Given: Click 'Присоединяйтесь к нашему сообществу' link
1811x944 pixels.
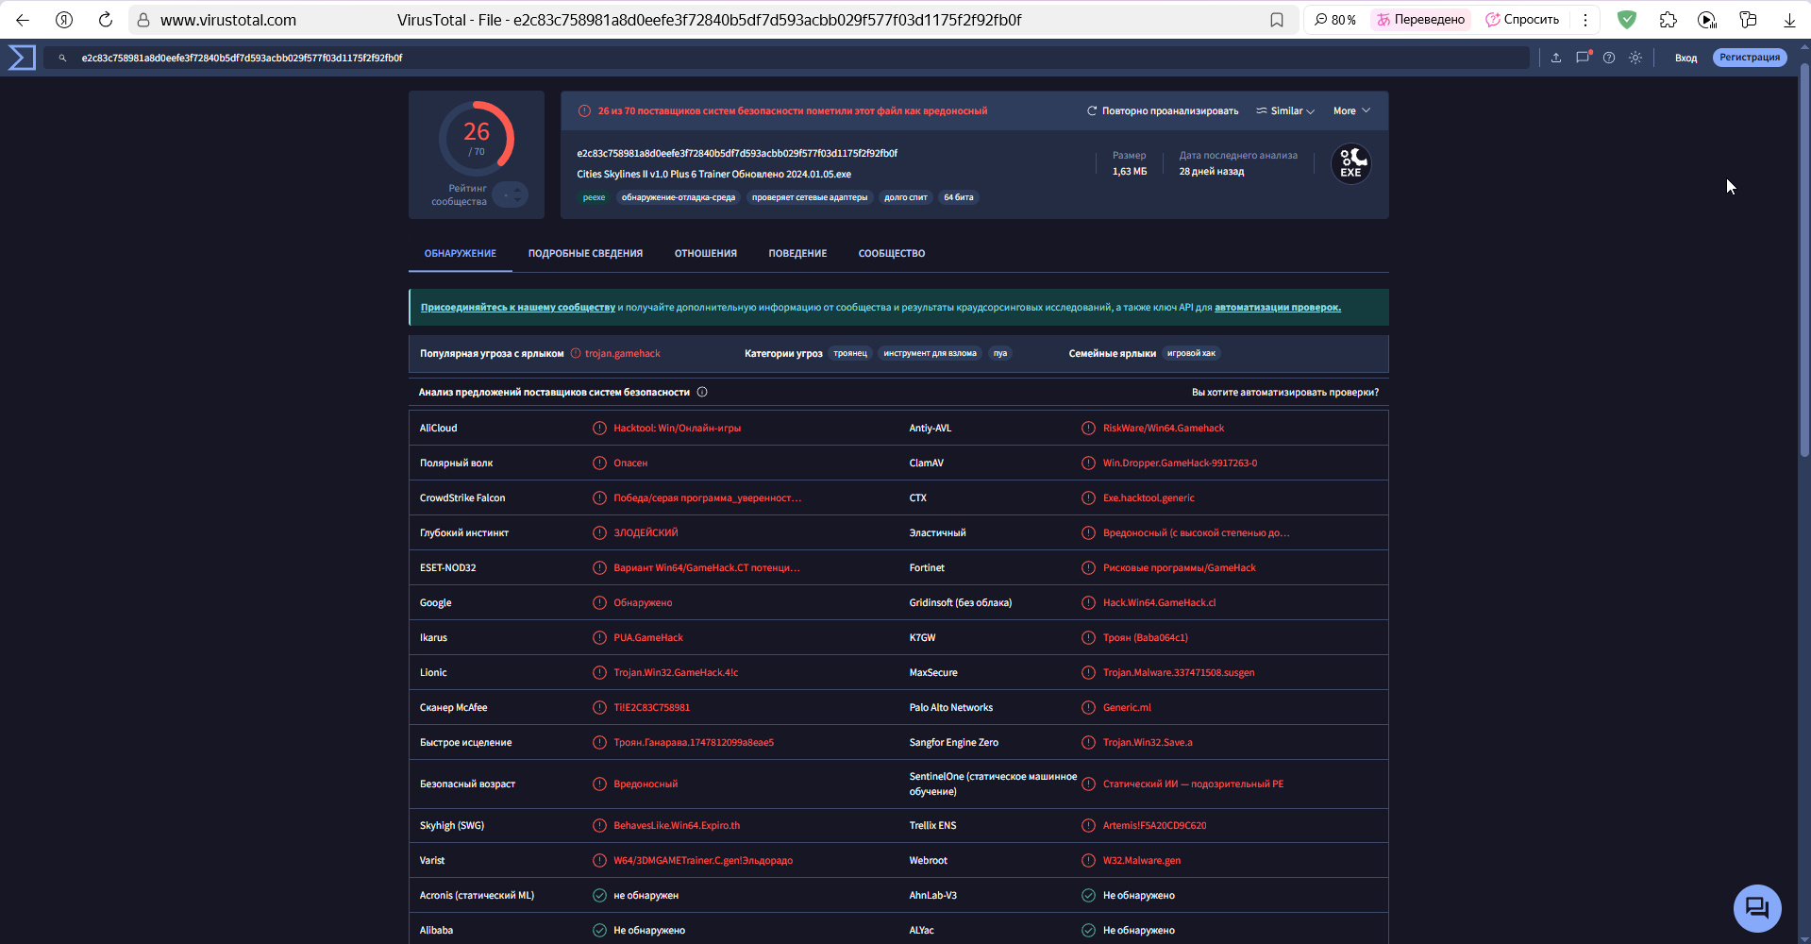Looking at the screenshot, I should (517, 308).
